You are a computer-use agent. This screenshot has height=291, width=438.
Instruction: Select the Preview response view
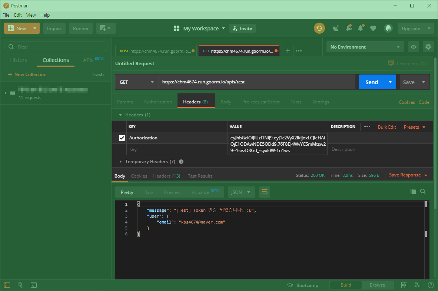172,192
